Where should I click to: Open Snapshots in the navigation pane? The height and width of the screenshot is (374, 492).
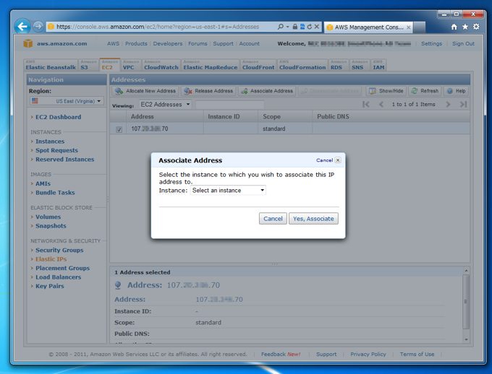tap(51, 226)
